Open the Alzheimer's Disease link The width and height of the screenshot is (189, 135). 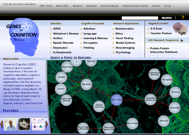66,33
